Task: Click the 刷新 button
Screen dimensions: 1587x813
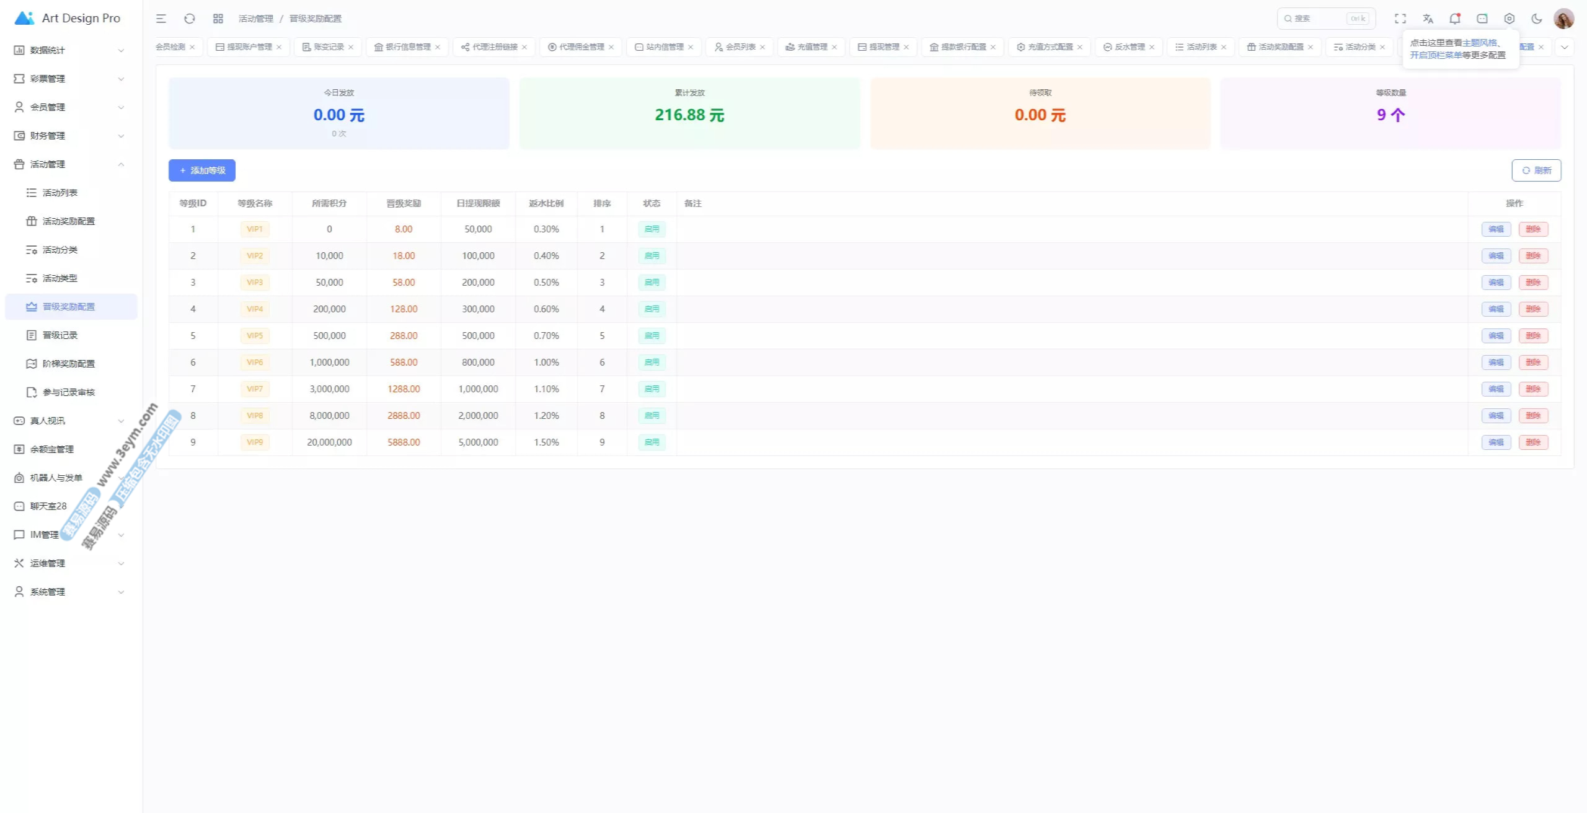Action: click(1536, 170)
